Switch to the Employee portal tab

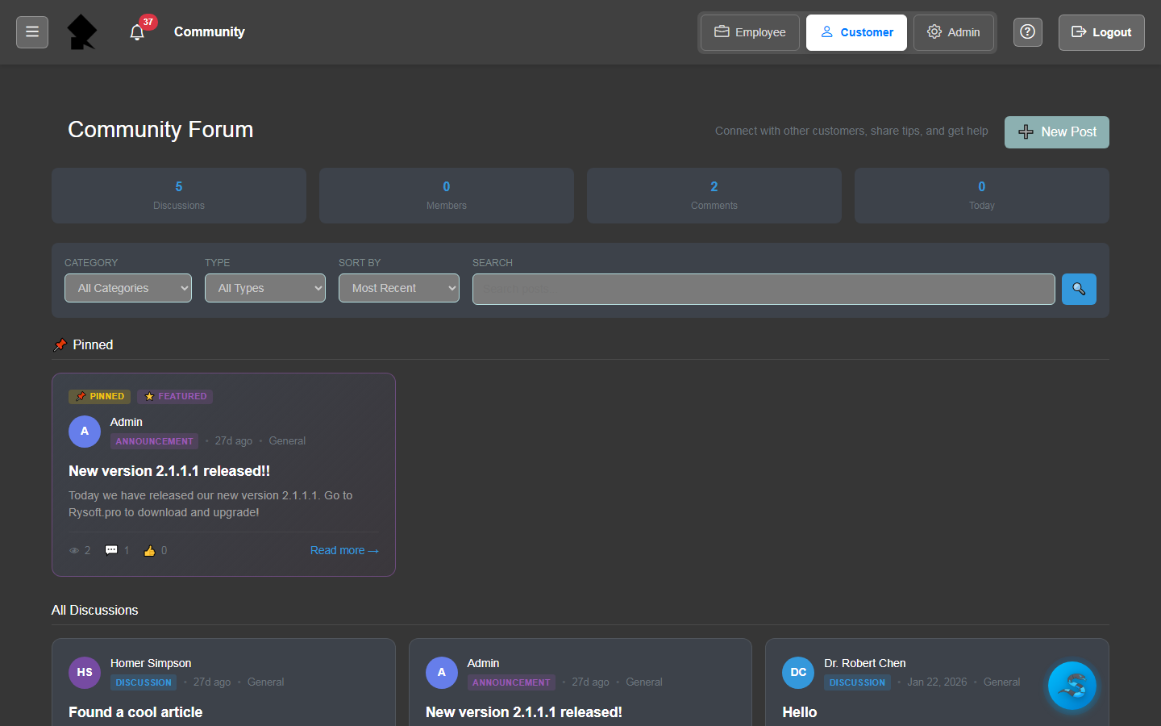click(749, 32)
